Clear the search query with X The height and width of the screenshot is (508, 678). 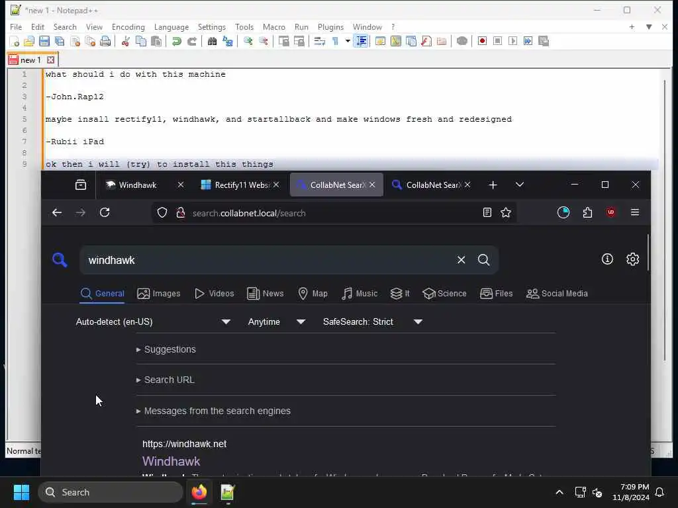(461, 259)
